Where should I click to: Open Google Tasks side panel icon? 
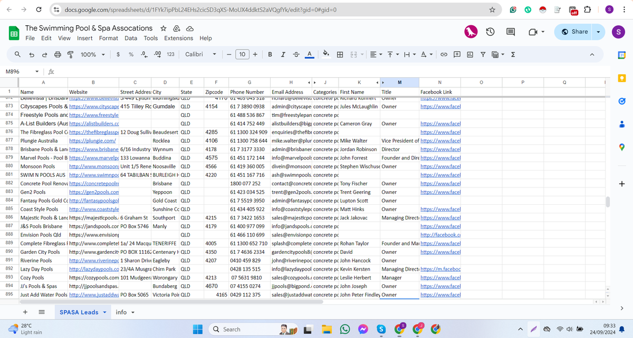(621, 101)
